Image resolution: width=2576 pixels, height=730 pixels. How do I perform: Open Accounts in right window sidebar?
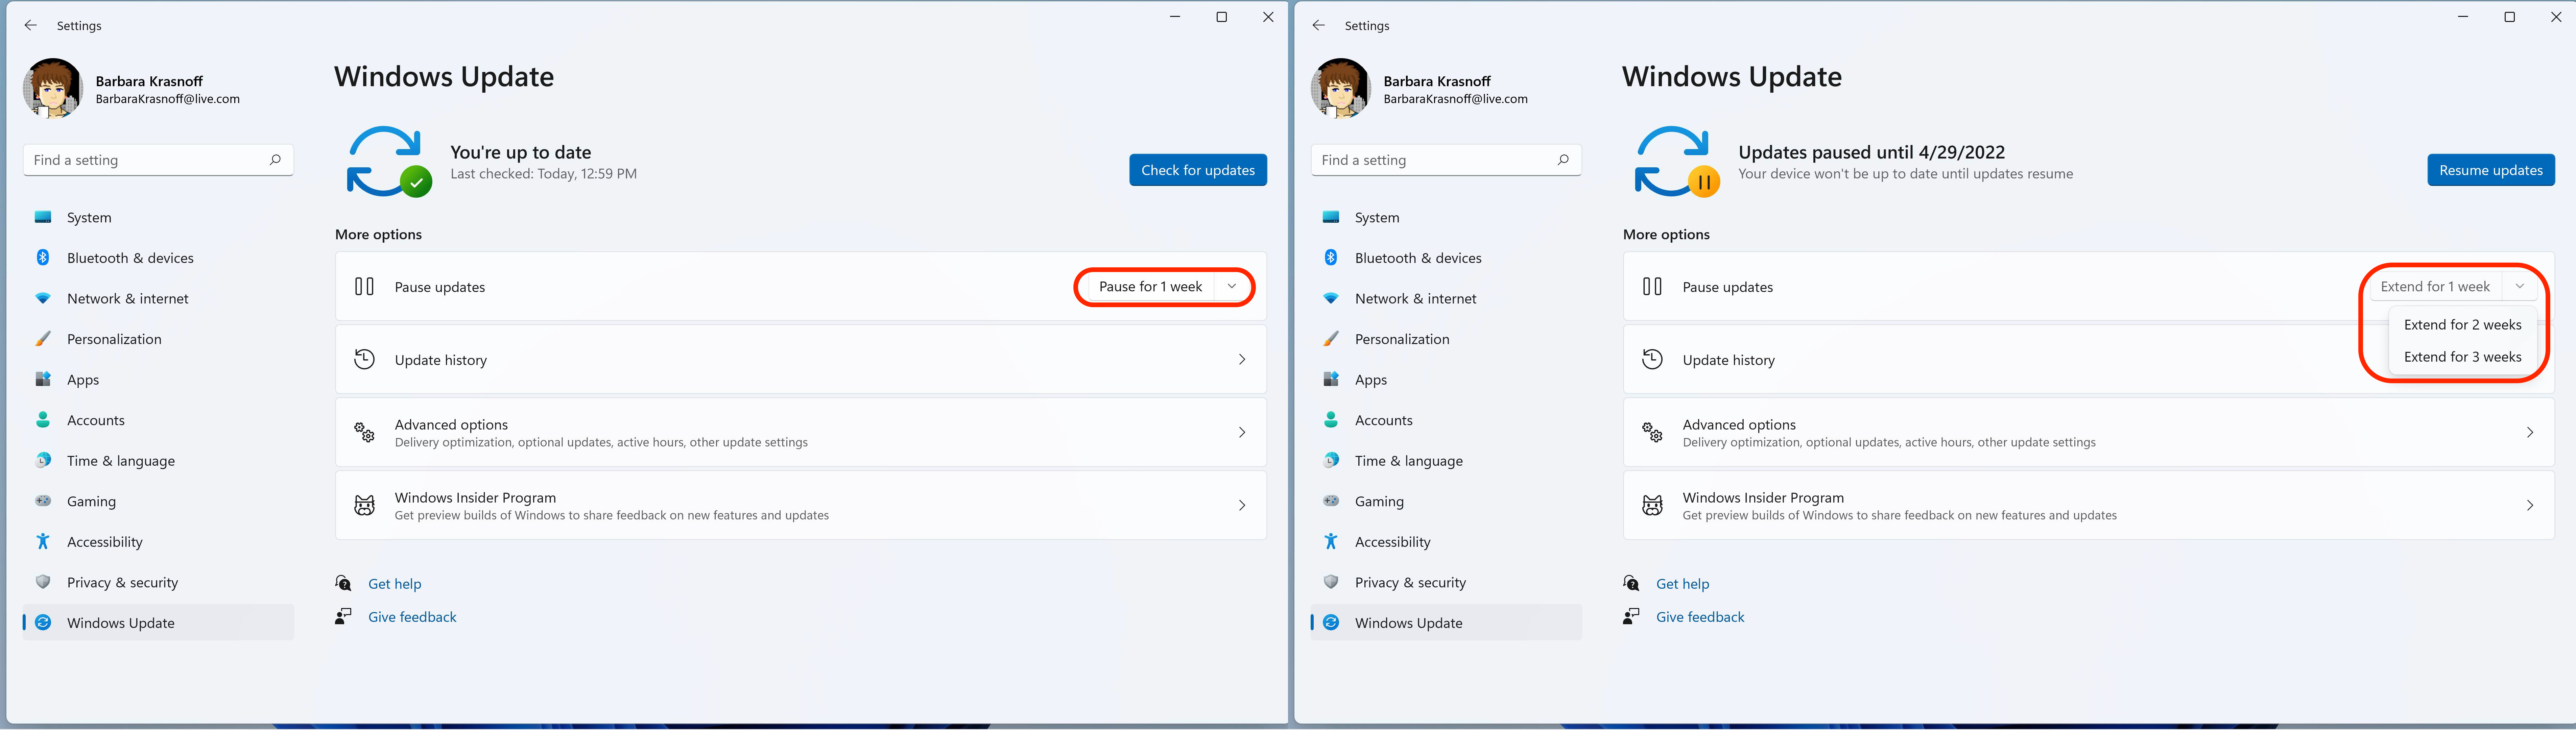point(1446,420)
